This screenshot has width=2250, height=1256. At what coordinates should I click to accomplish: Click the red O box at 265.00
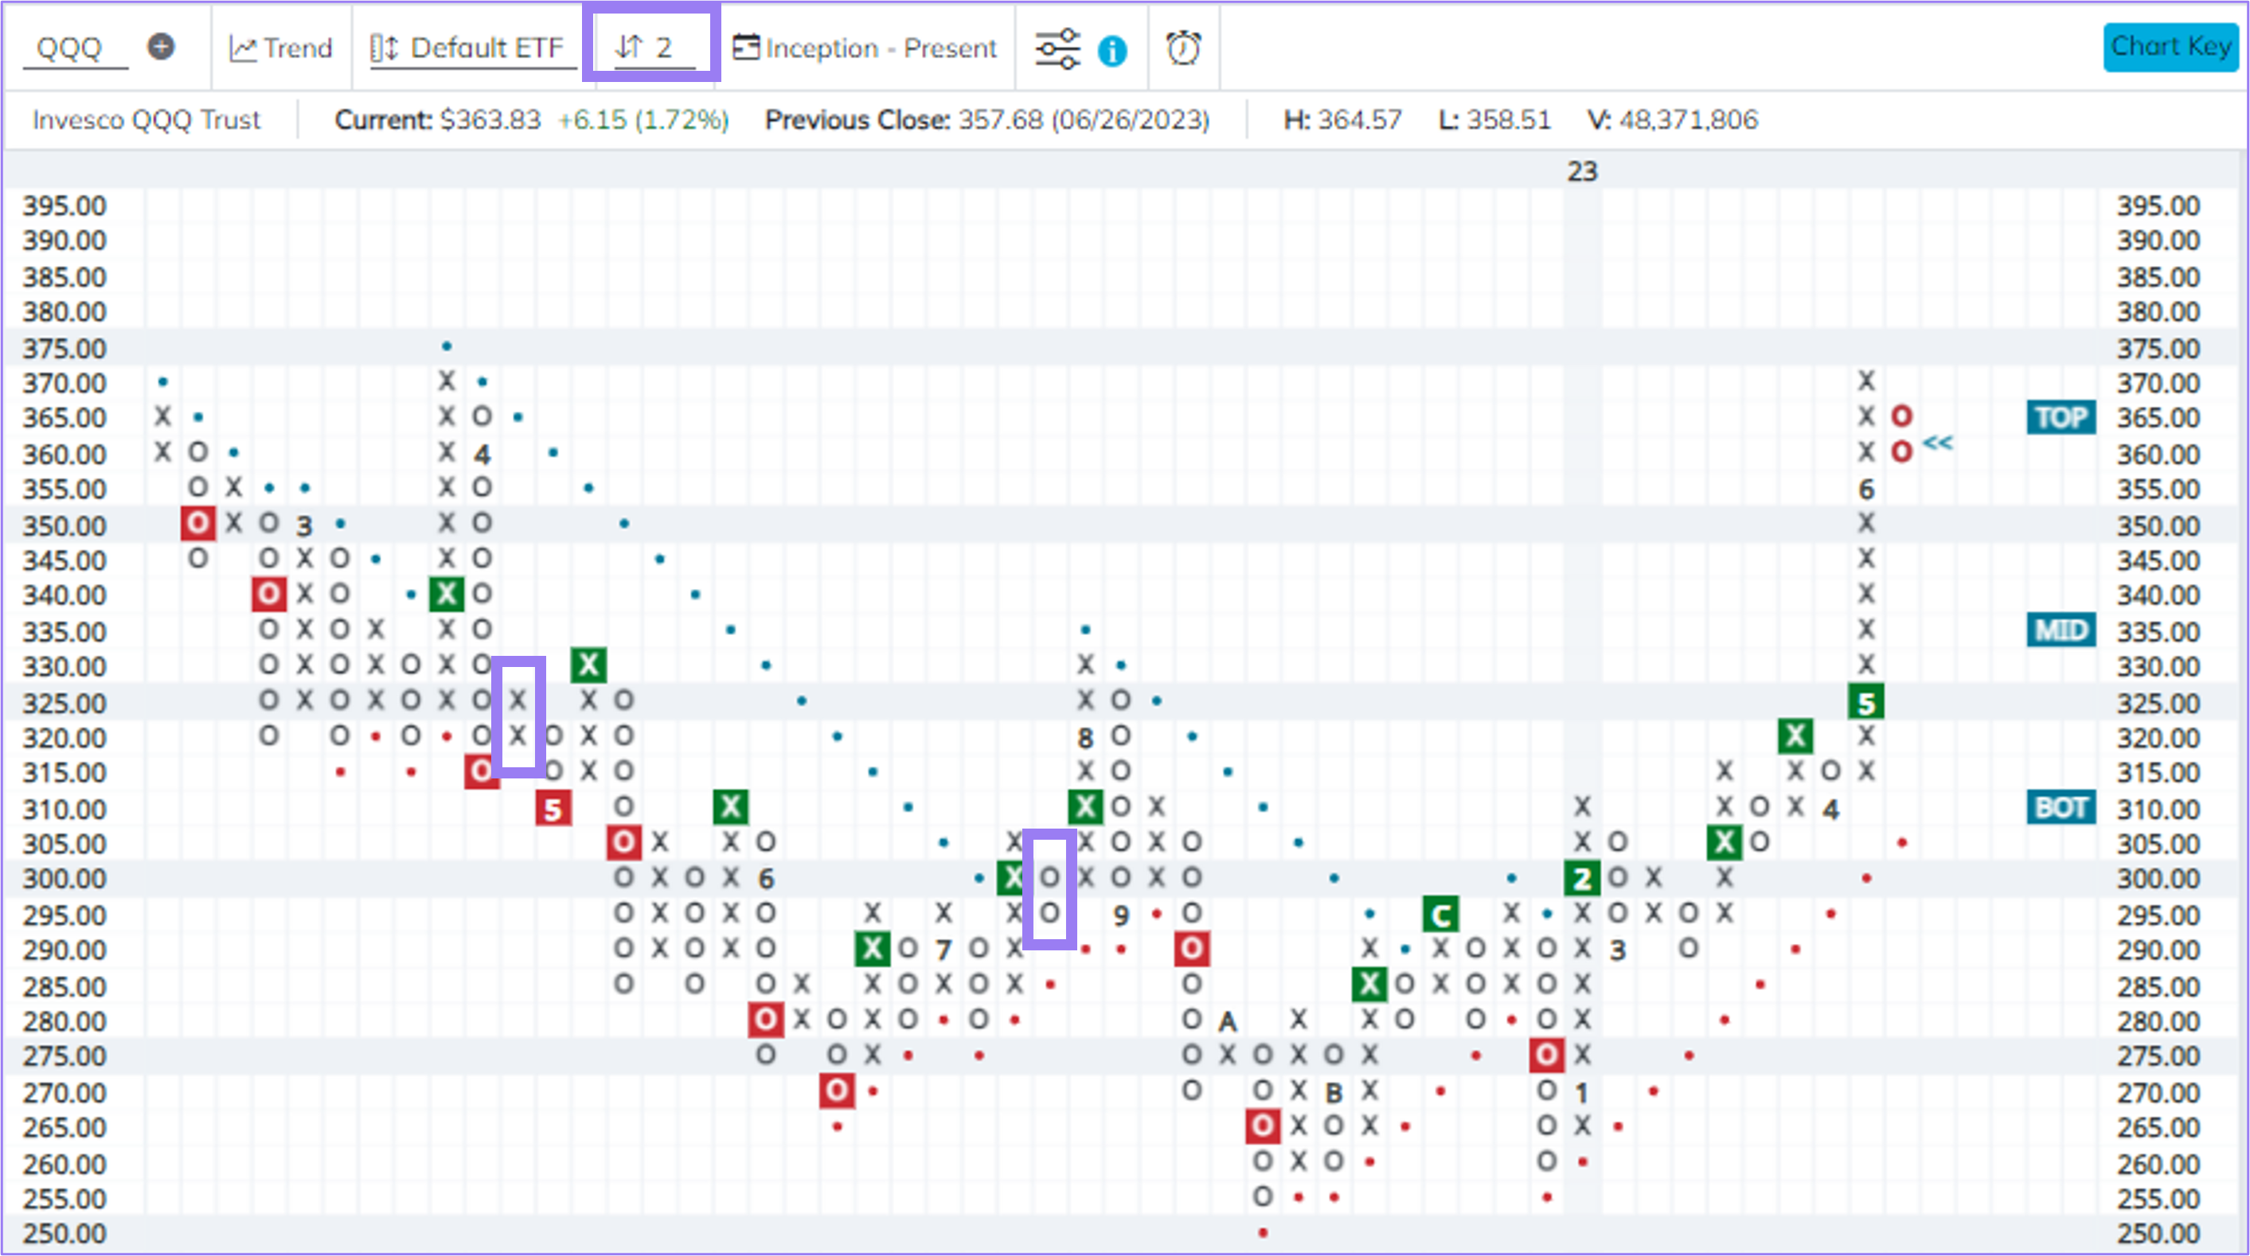[1262, 1125]
